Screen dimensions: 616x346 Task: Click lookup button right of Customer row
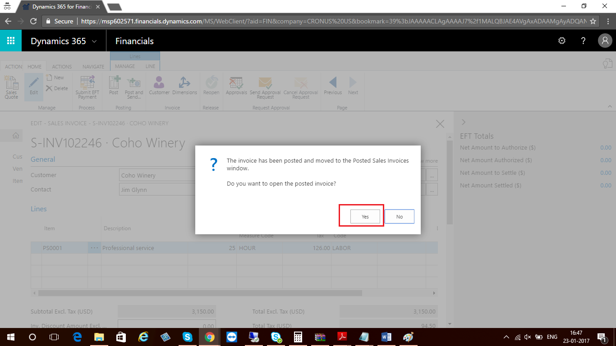tap(432, 175)
